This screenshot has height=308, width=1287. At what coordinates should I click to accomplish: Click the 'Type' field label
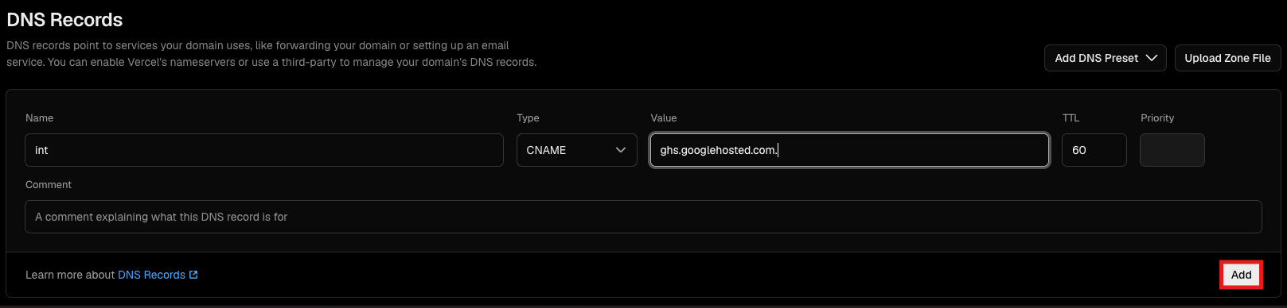pos(528,117)
